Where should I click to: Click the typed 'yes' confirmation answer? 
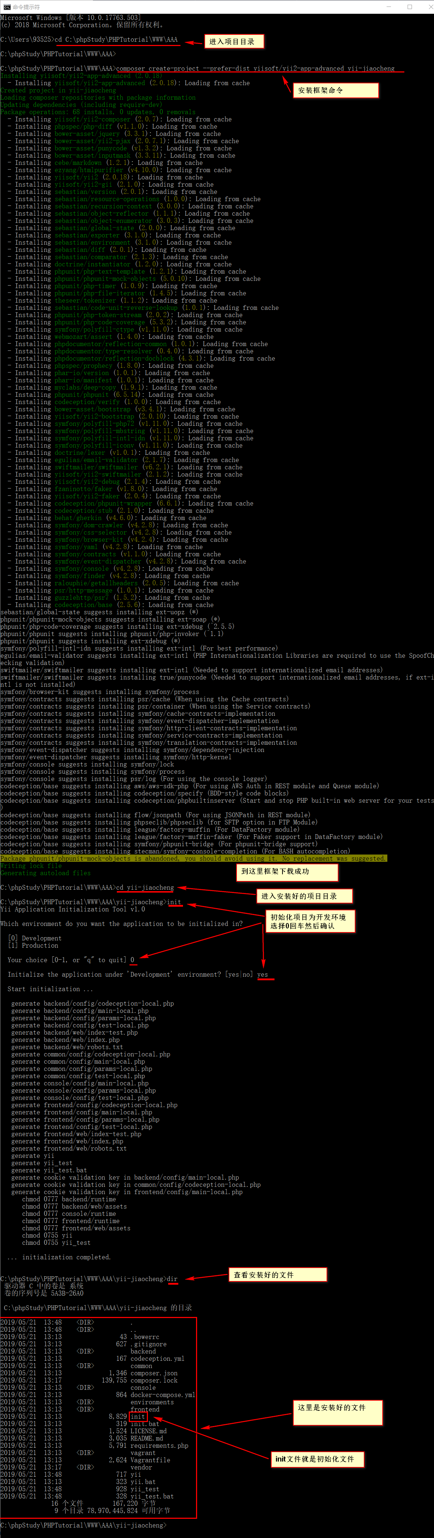263,974
